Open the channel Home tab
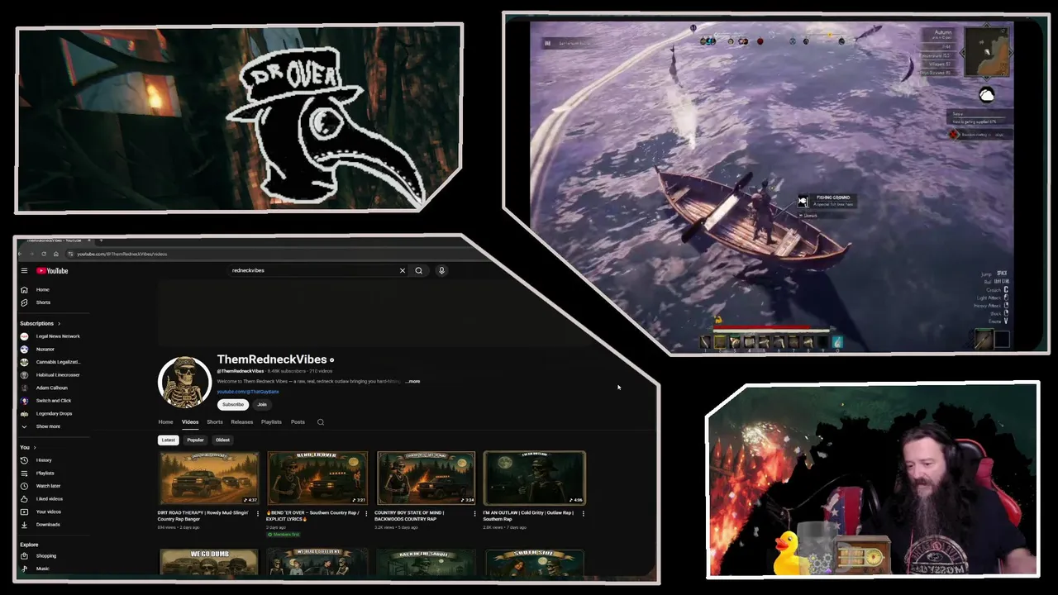Image resolution: width=1058 pixels, height=595 pixels. 166,422
